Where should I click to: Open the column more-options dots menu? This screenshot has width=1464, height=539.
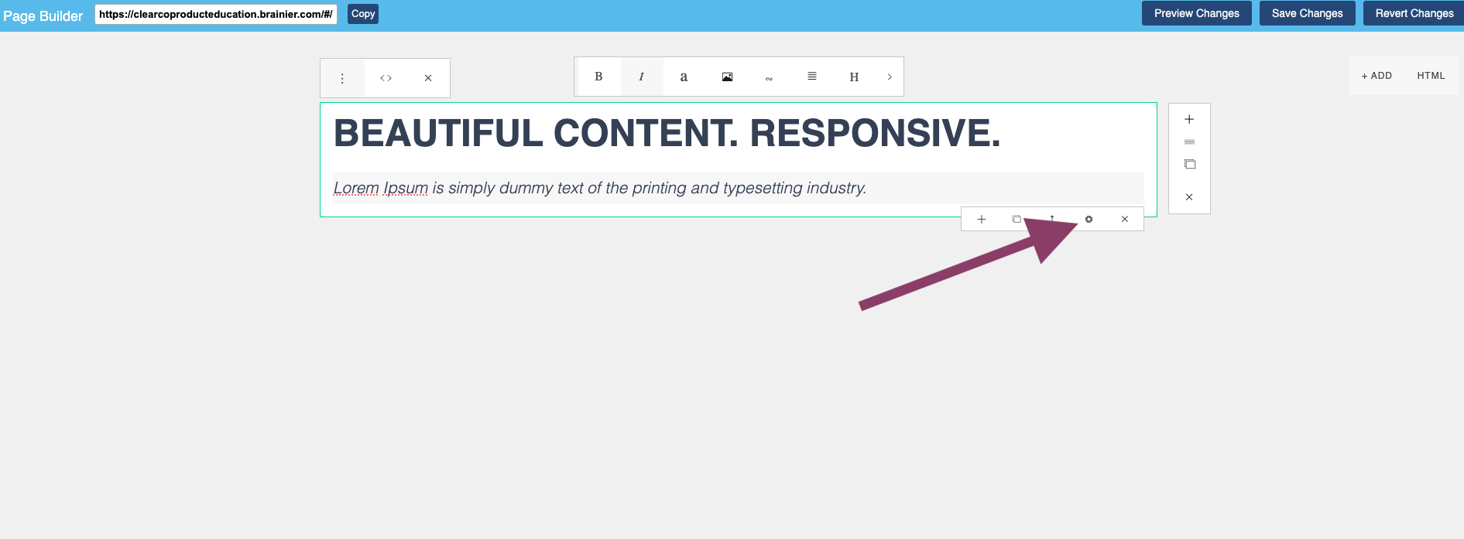click(342, 78)
